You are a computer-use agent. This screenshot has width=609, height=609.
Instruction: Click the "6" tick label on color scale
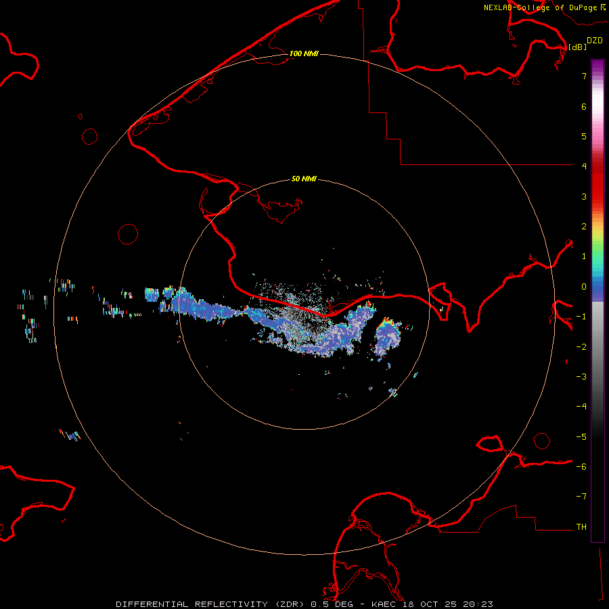584,106
